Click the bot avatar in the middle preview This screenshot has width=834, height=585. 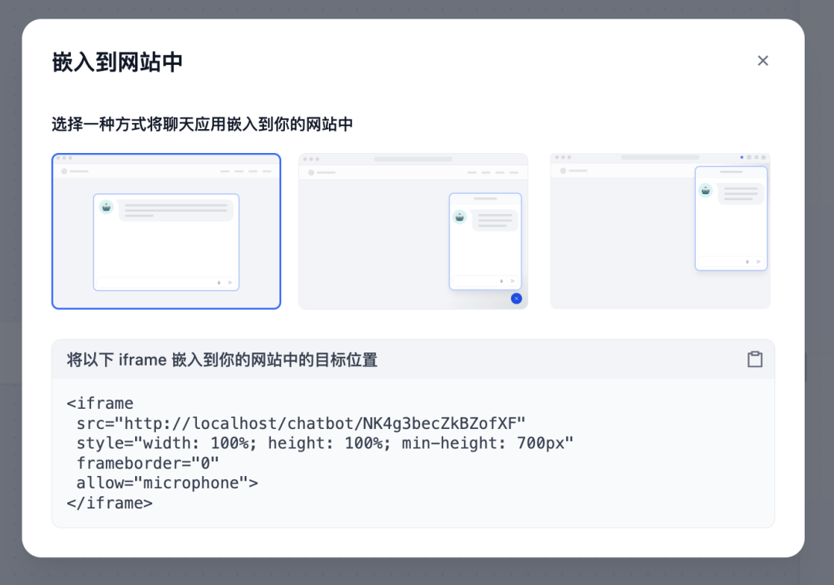(x=459, y=217)
